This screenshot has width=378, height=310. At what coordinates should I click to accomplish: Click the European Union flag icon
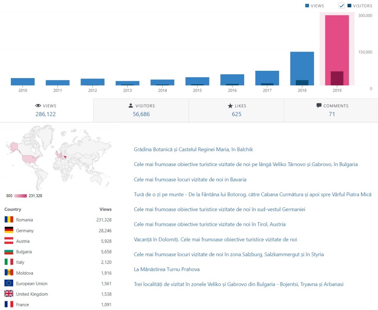pos(9,283)
